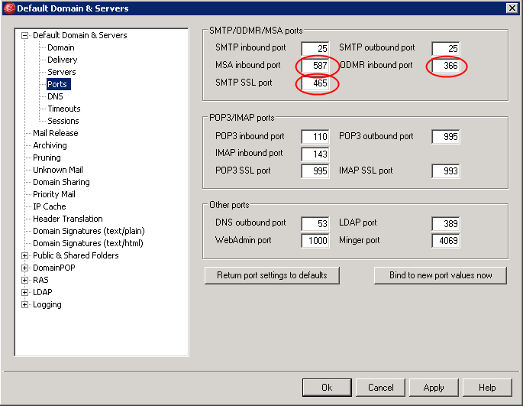Viewport: 523px width, 406px height.
Task: Select the DomainPOP tree label
Action: (54, 268)
